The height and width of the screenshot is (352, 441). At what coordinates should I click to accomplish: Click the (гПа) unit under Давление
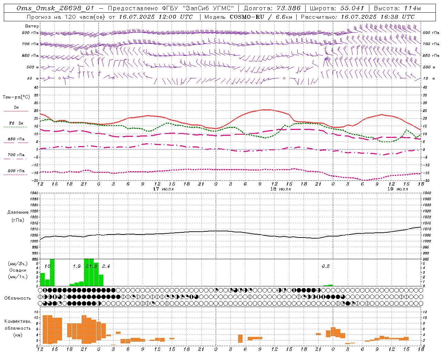click(18, 220)
